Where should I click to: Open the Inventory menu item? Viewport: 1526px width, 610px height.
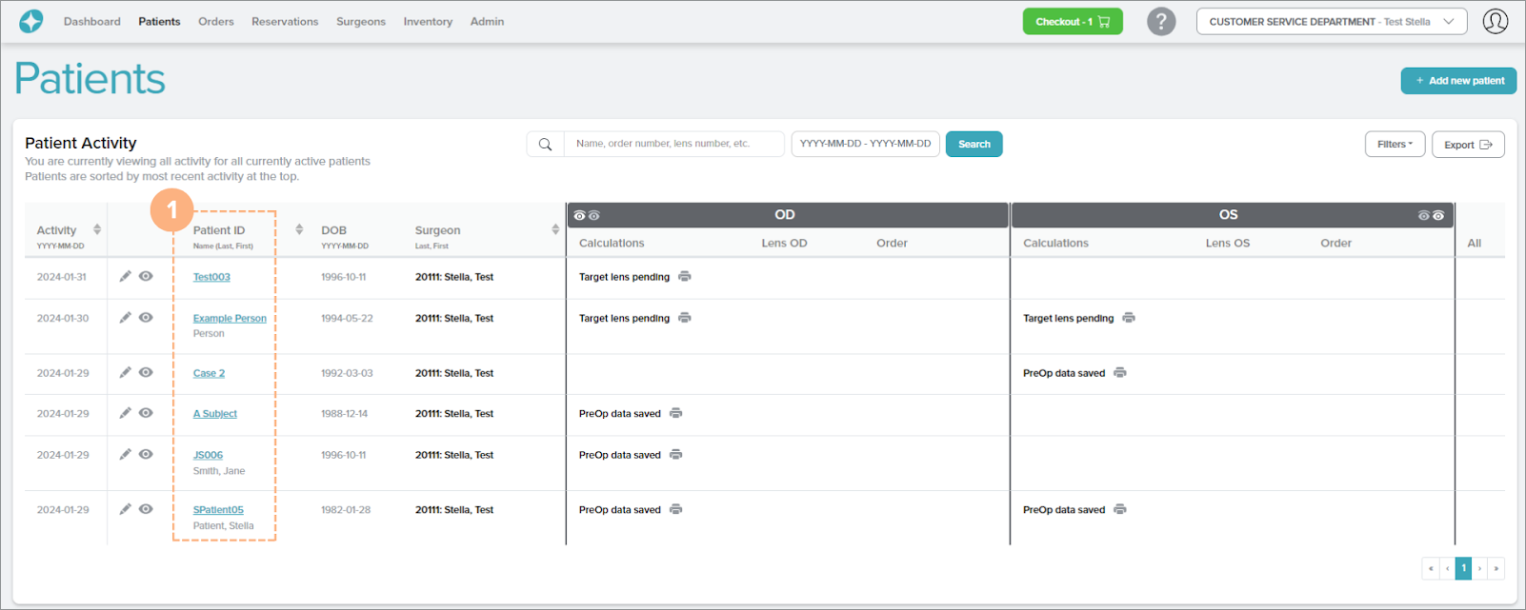click(428, 22)
